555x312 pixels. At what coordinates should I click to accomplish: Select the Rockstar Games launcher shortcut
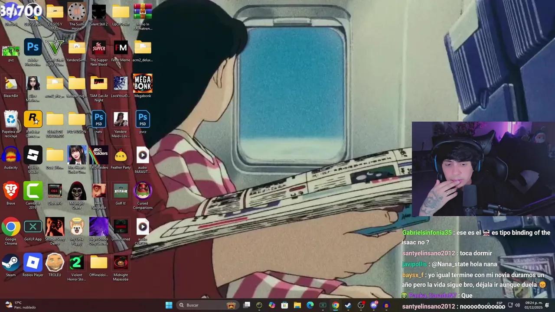[33, 124]
